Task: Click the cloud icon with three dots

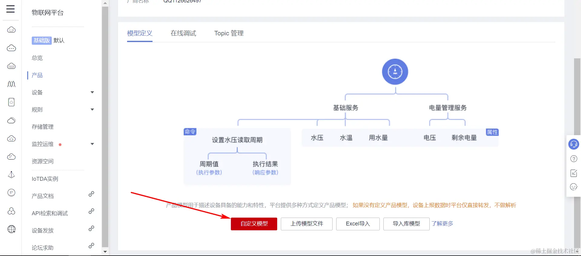Action: pos(11,48)
